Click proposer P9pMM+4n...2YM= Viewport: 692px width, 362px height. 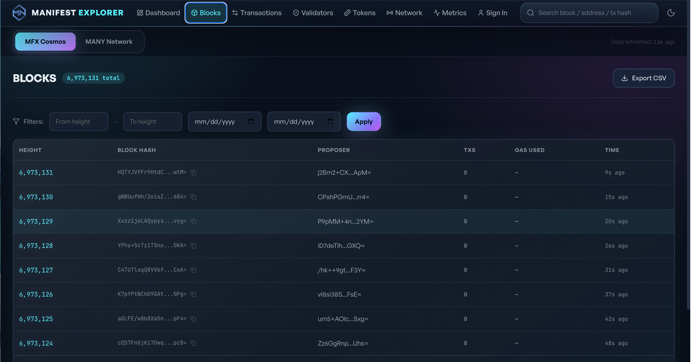[x=345, y=221]
